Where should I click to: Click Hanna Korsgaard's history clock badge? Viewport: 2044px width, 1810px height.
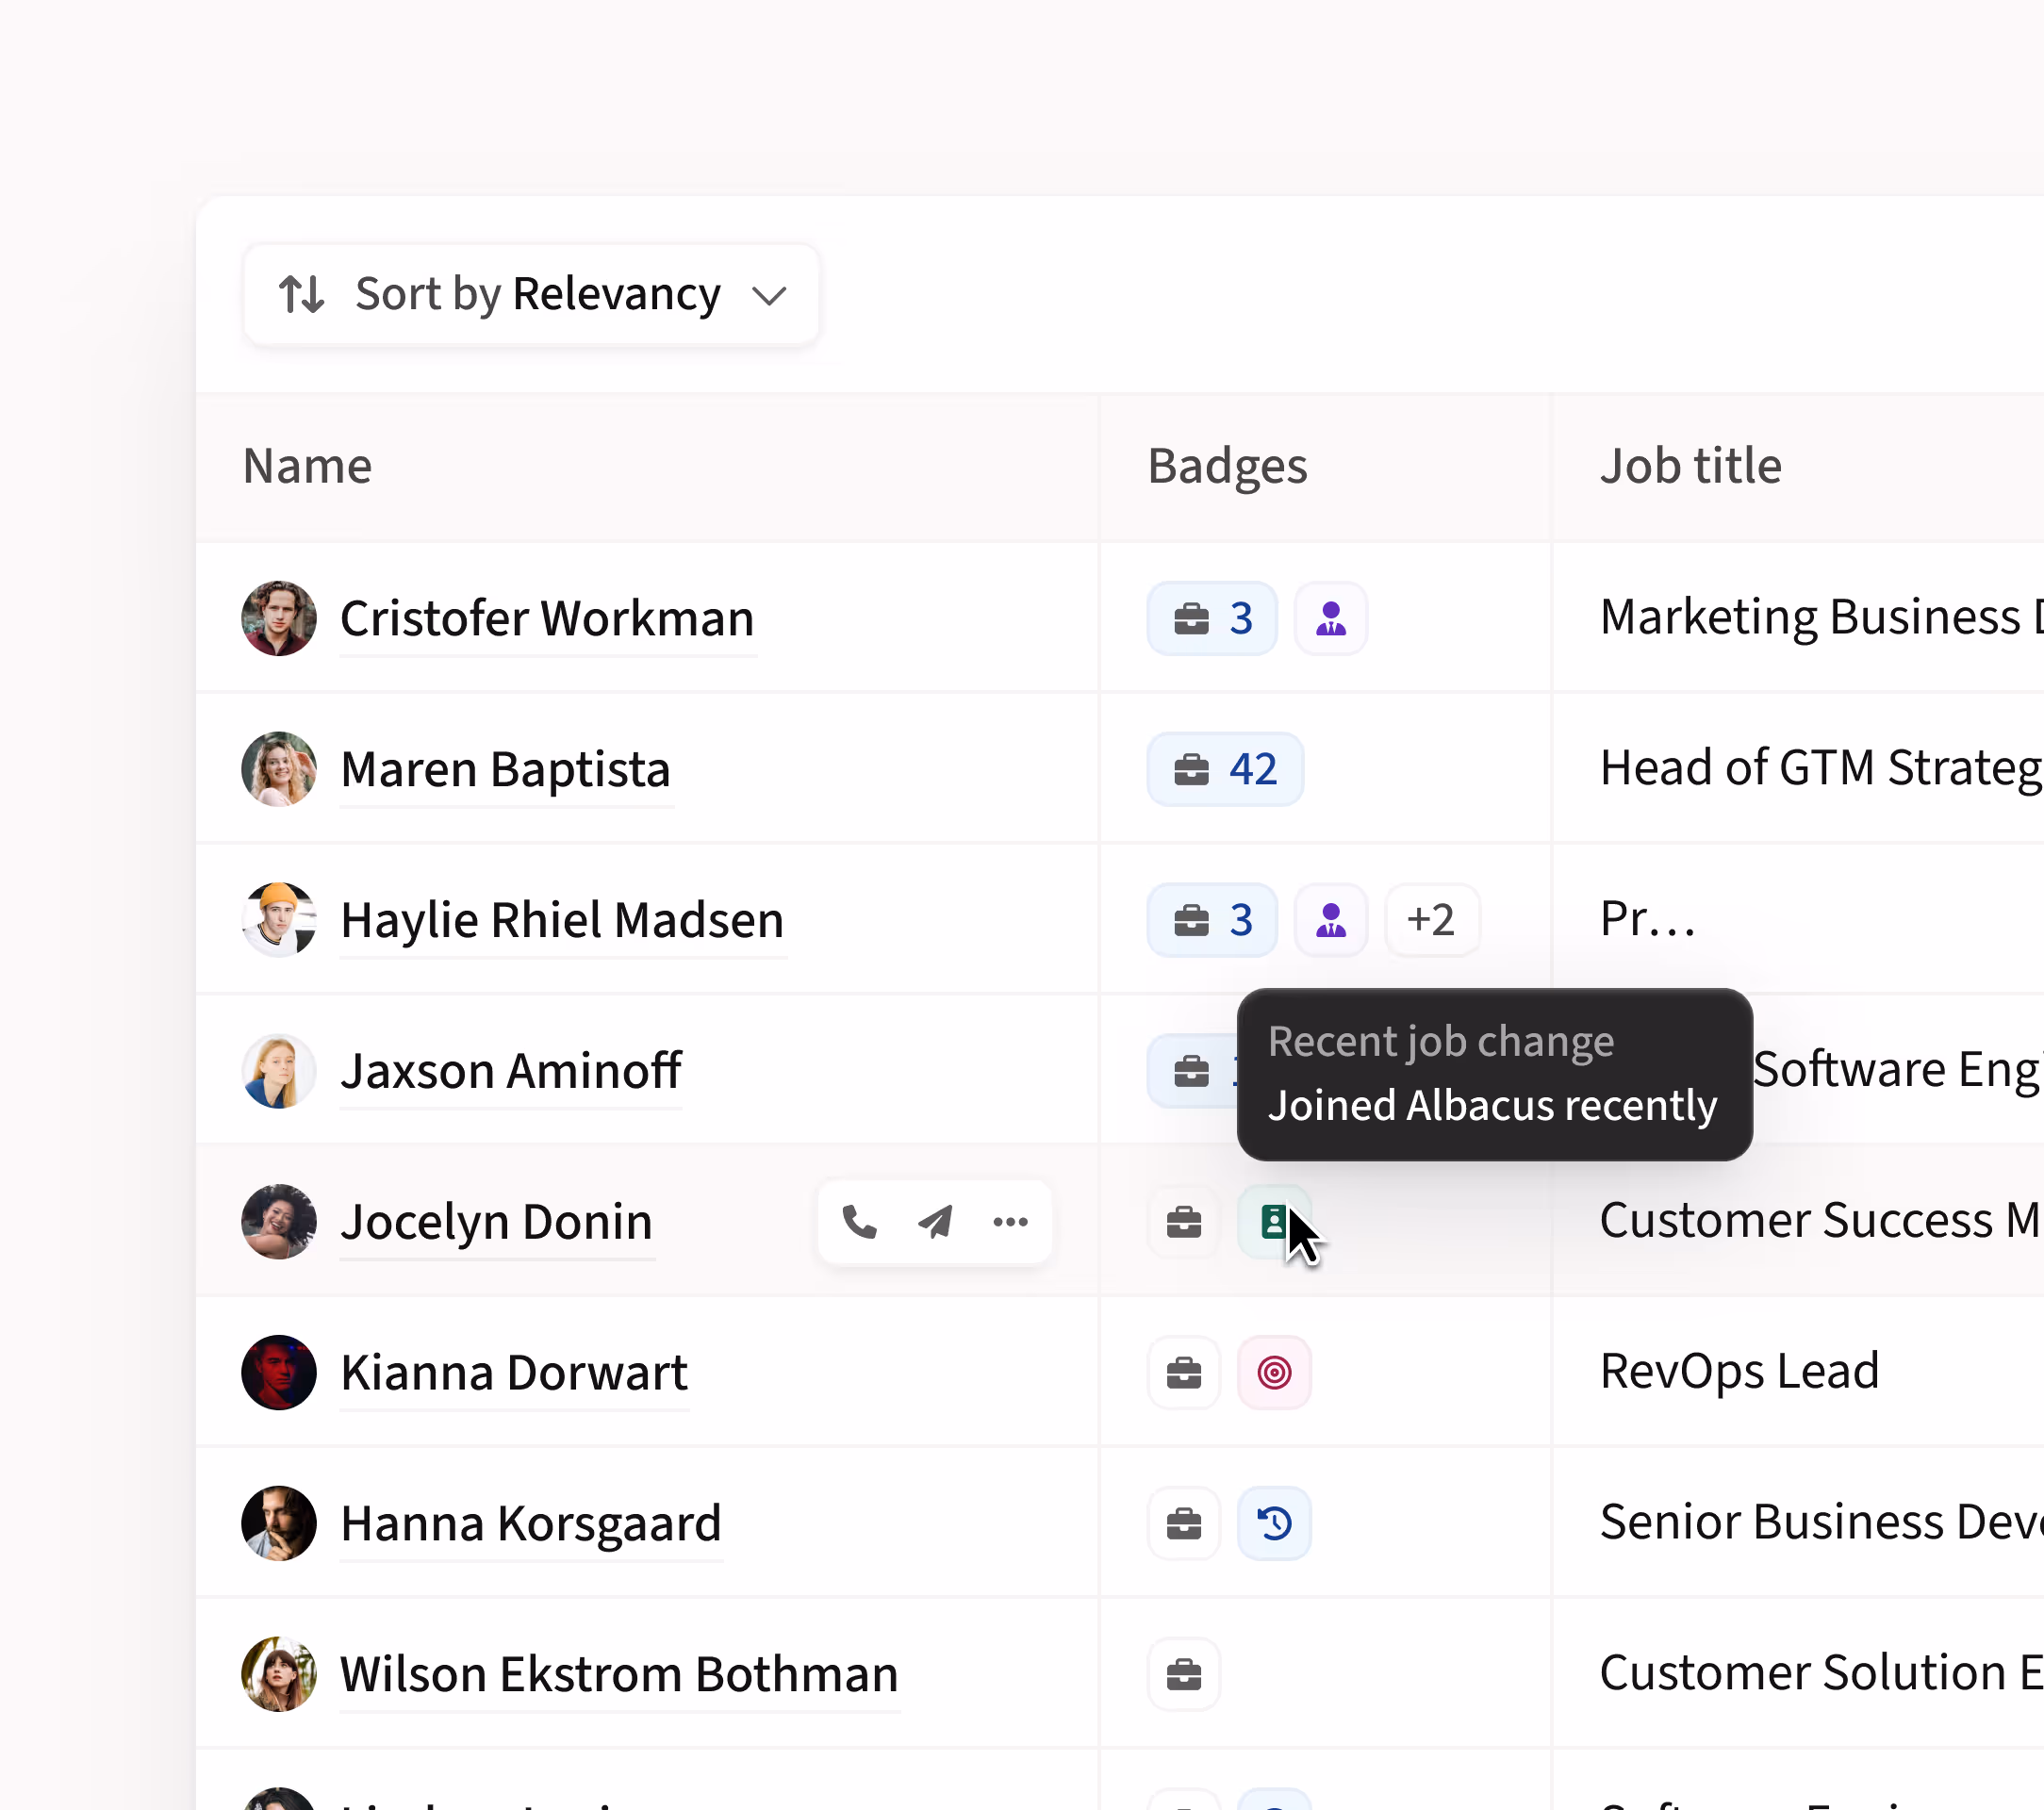click(x=1273, y=1523)
